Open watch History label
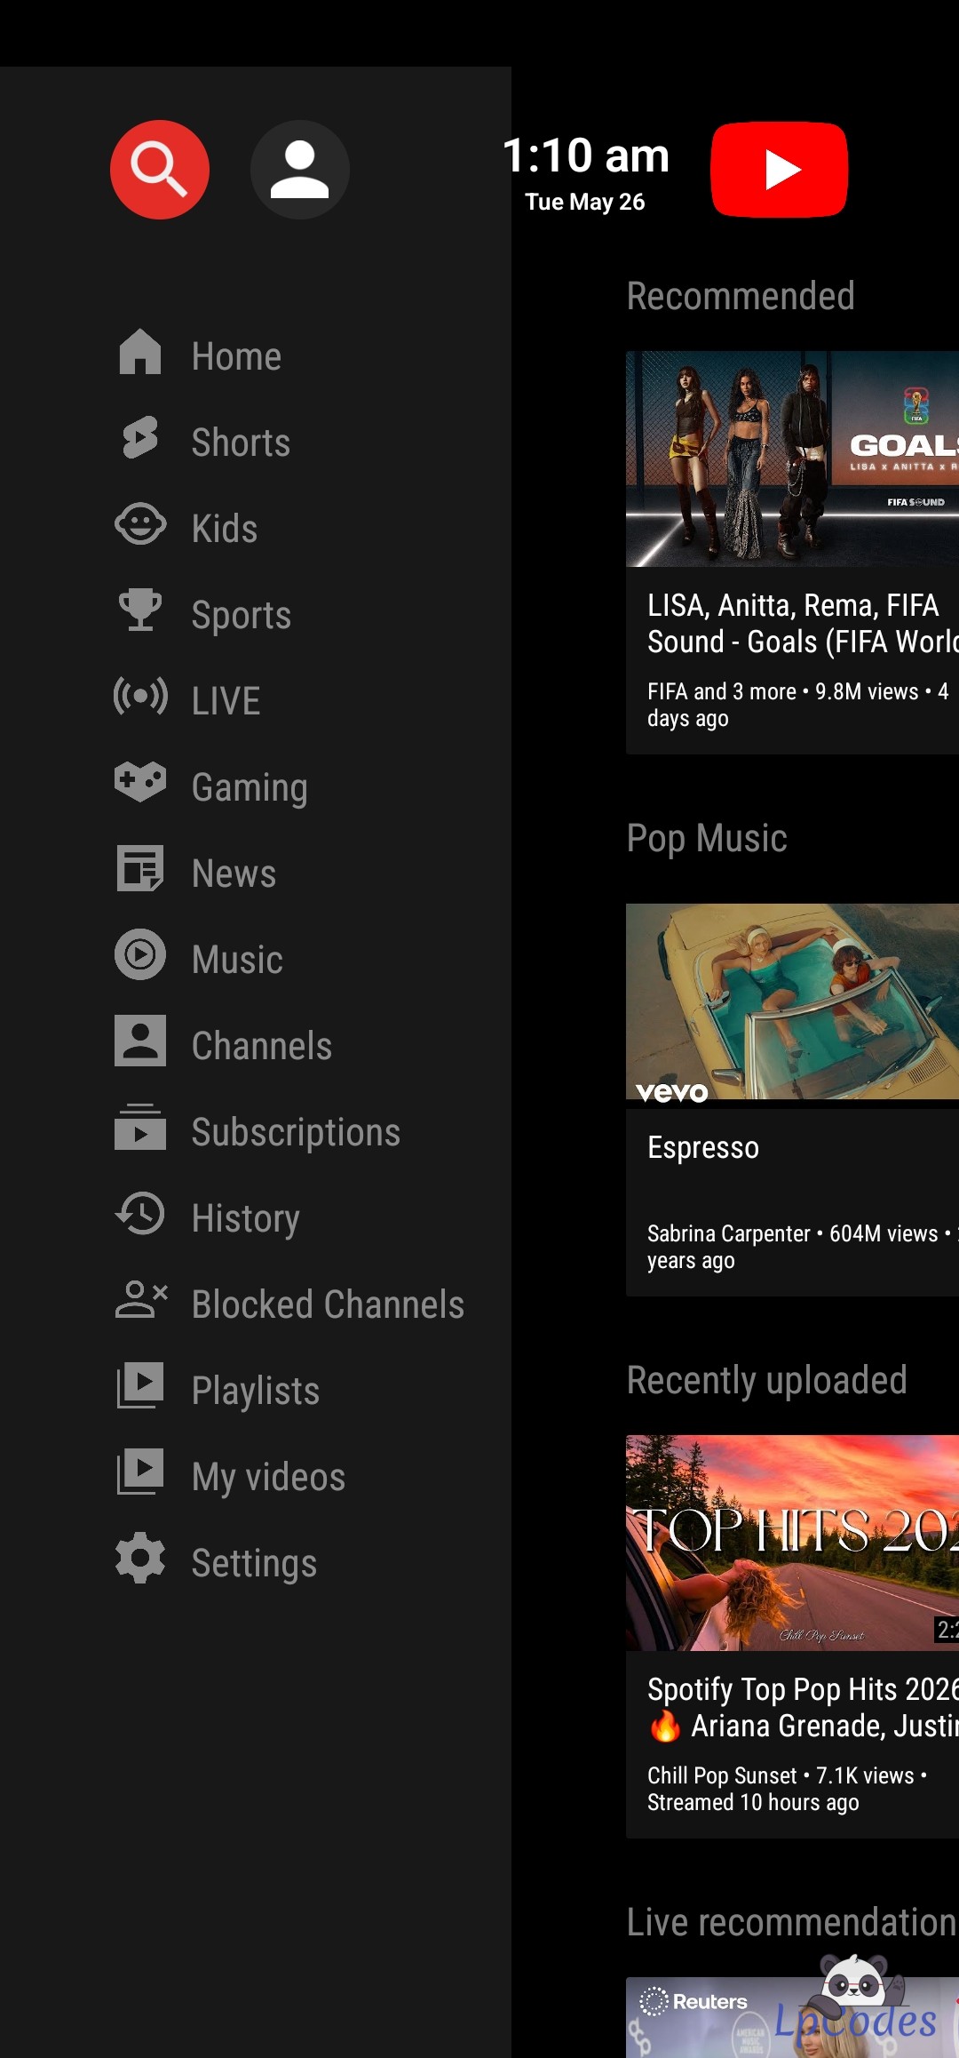 [246, 1219]
